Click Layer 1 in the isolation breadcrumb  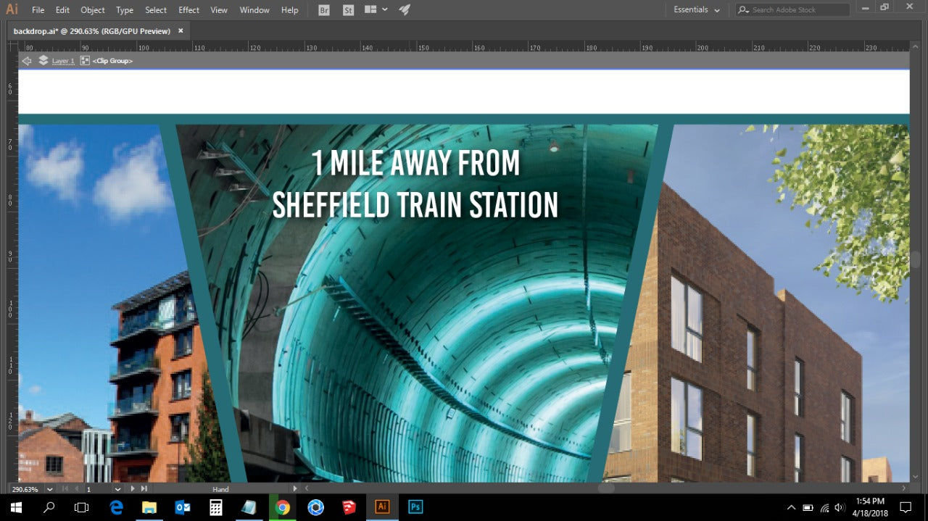click(x=63, y=61)
